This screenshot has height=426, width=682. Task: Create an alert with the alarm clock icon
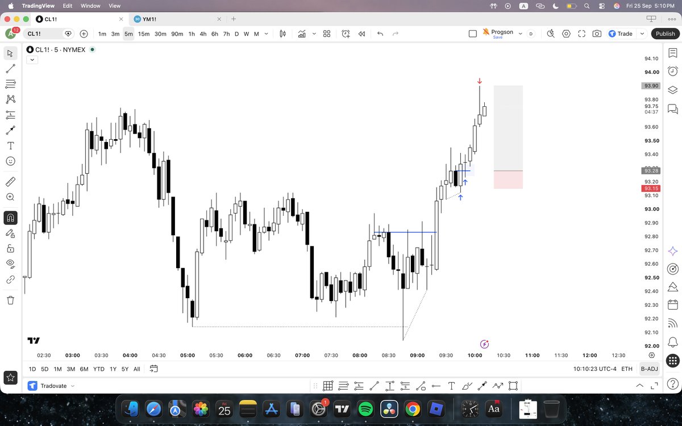pyautogui.click(x=346, y=34)
